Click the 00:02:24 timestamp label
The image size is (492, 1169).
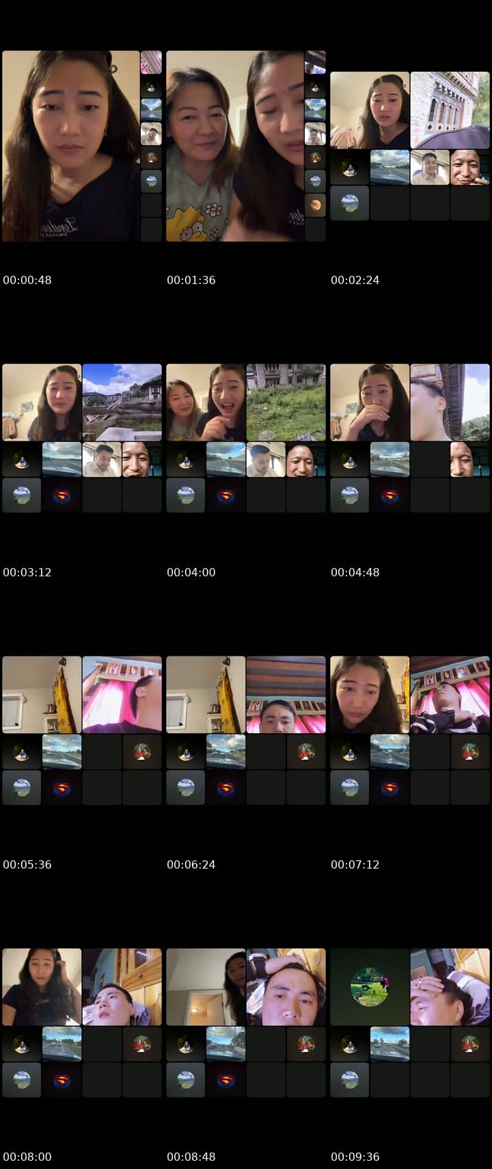pos(355,280)
